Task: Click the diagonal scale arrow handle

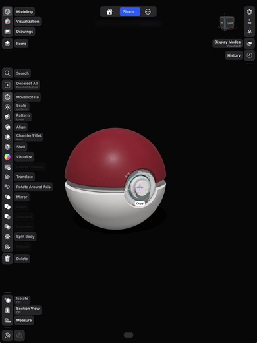Action: (x=127, y=175)
